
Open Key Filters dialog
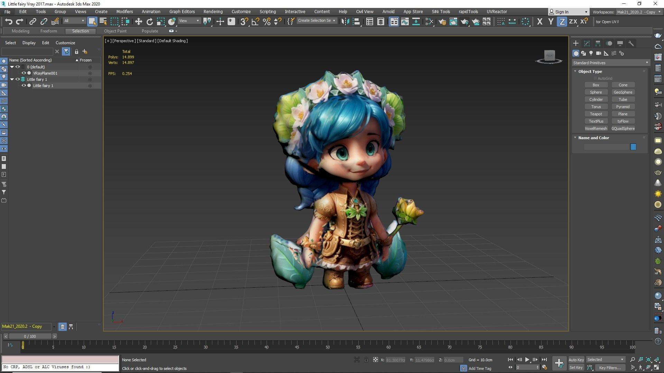[x=610, y=367]
